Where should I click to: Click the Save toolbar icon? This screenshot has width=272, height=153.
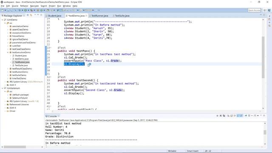(8, 10)
